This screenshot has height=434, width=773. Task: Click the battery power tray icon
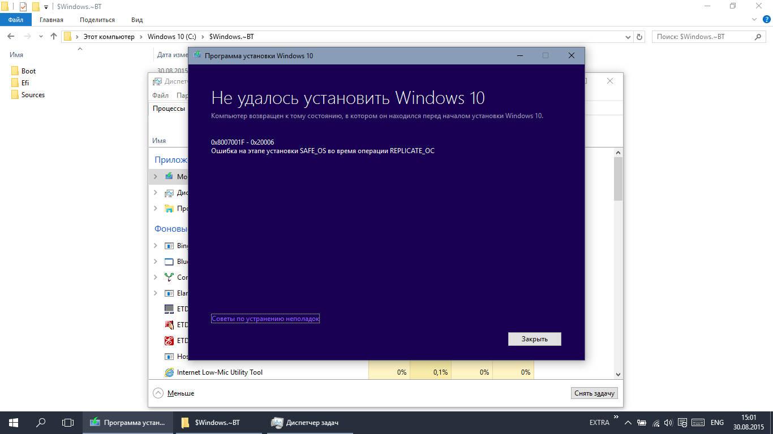coord(642,422)
